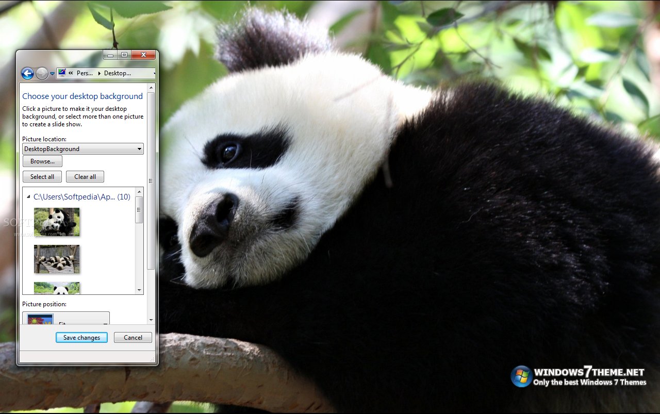Click the 'Pers...' breadcrumb in address bar
The image size is (660, 414).
(85, 73)
